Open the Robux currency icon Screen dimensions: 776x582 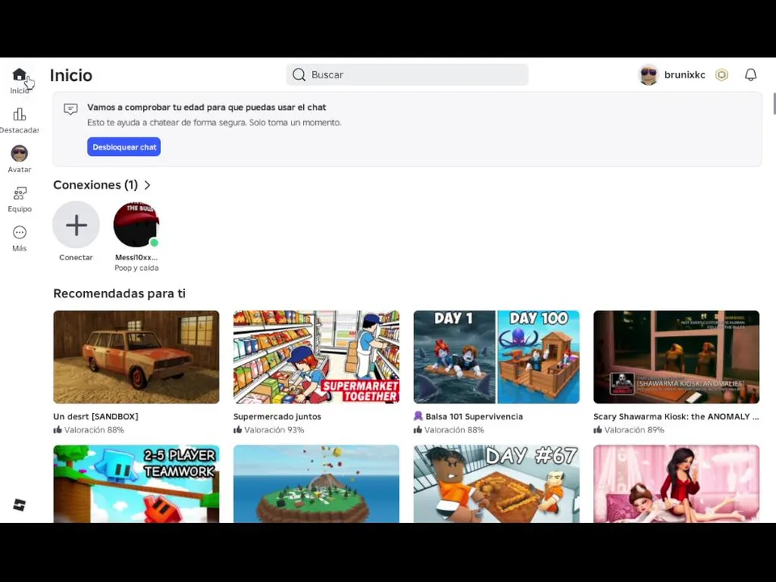[x=722, y=74]
